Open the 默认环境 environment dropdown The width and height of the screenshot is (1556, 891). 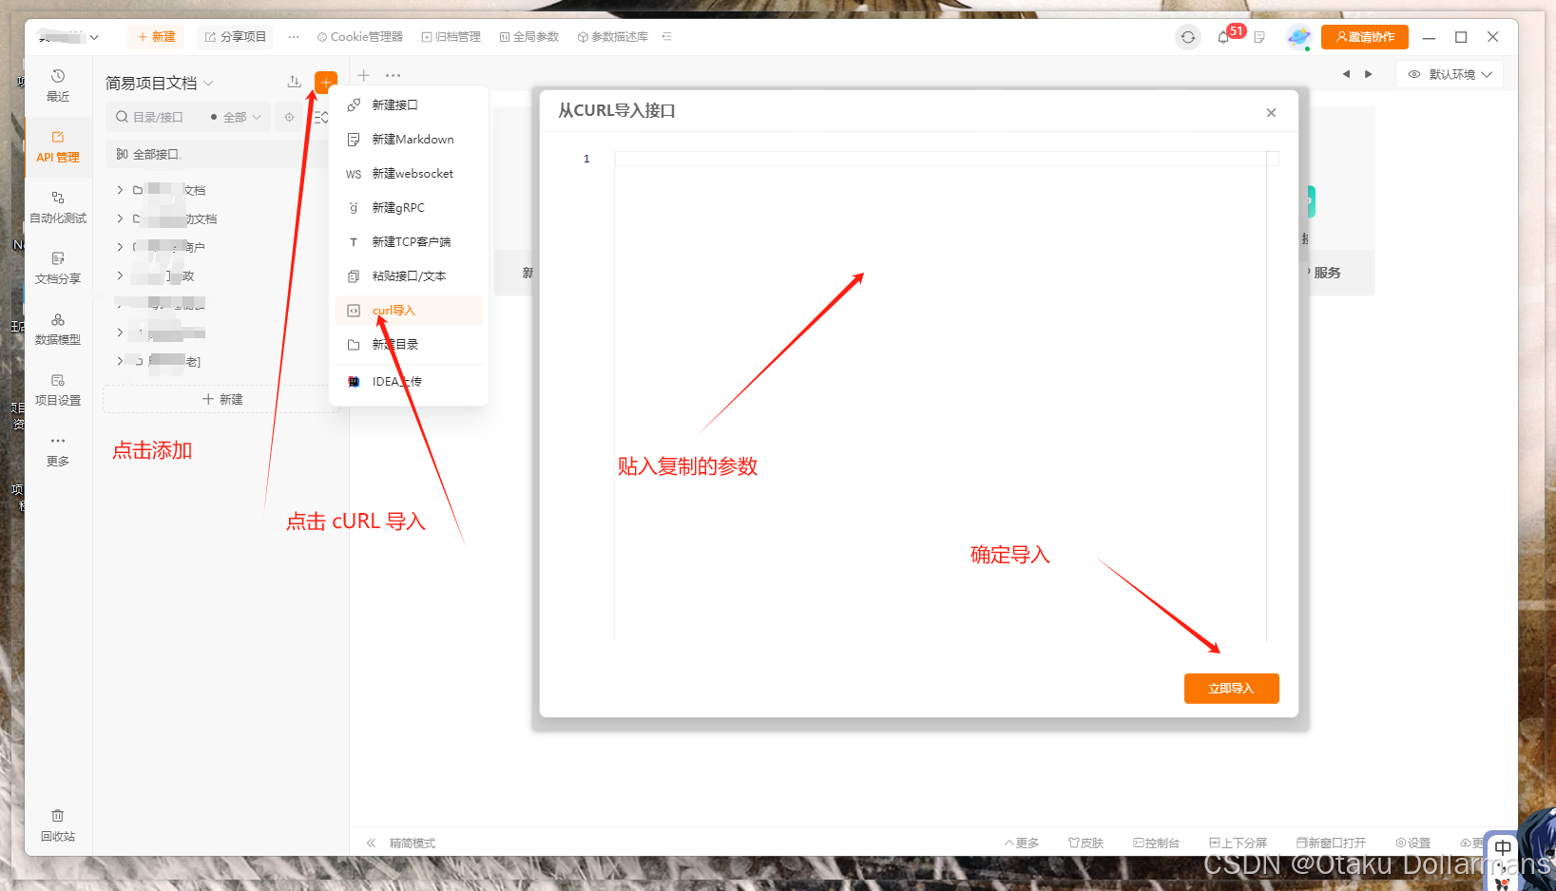coord(1449,73)
